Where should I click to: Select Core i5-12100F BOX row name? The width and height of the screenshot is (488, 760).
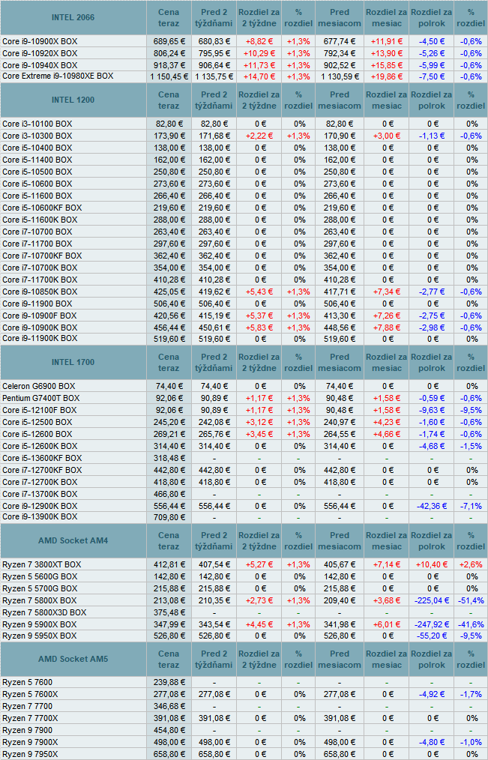40,411
